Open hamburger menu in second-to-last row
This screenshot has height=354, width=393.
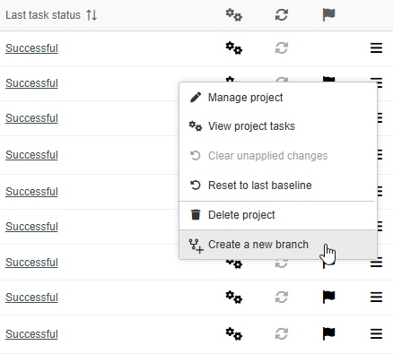click(x=376, y=297)
